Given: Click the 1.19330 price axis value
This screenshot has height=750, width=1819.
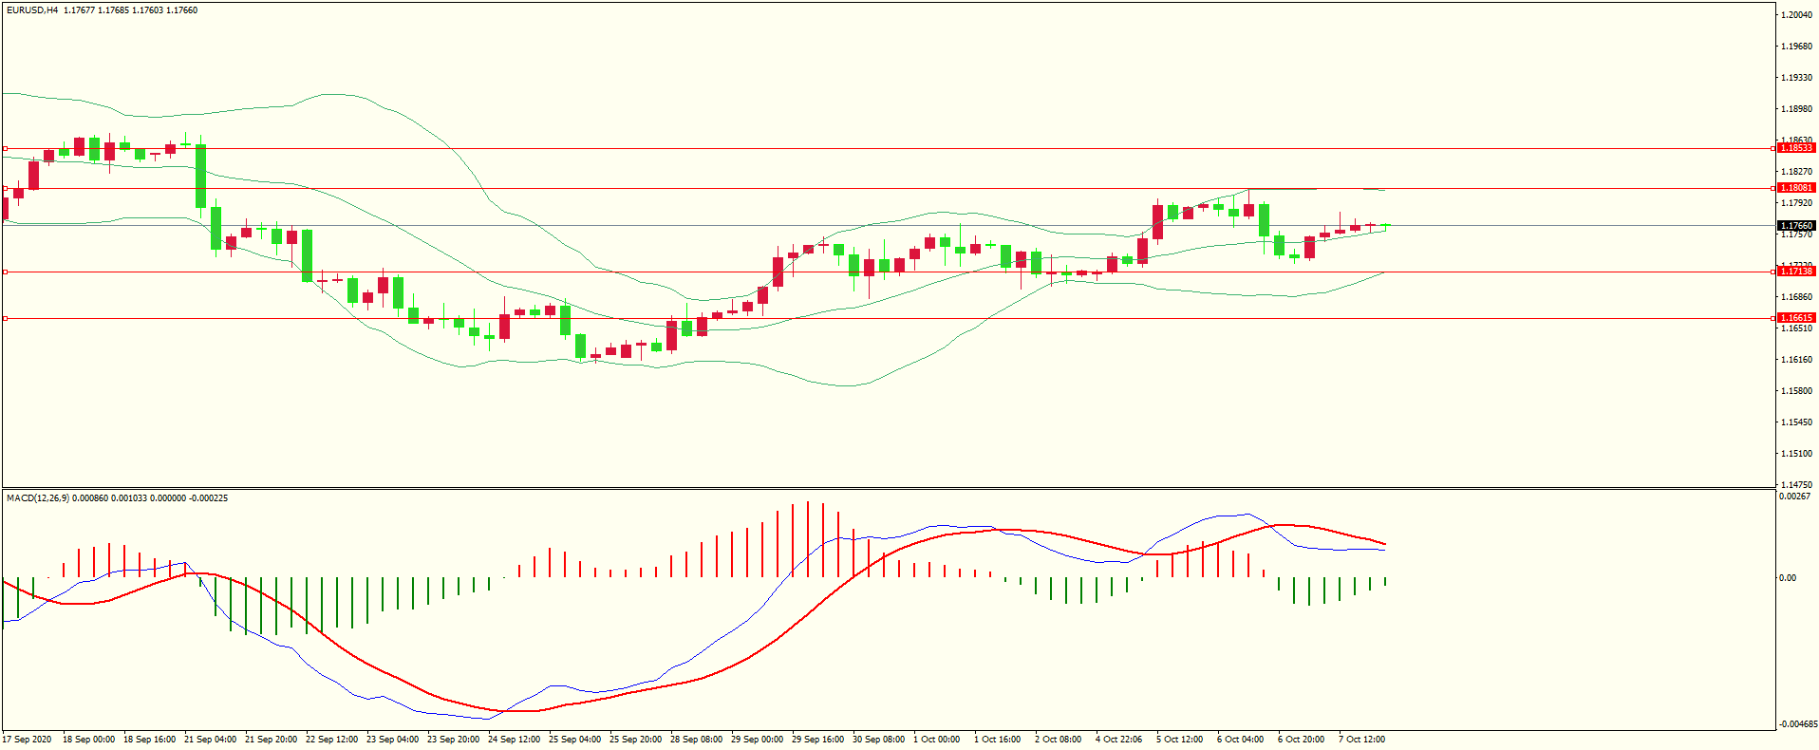Looking at the screenshot, I should [x=1798, y=78].
